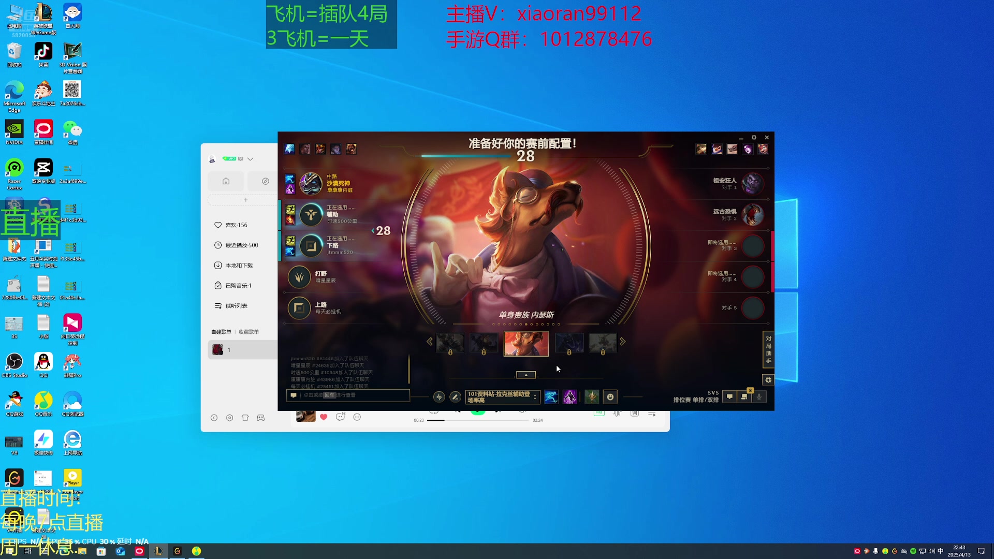Select the first locked skin thumbnail

[450, 343]
